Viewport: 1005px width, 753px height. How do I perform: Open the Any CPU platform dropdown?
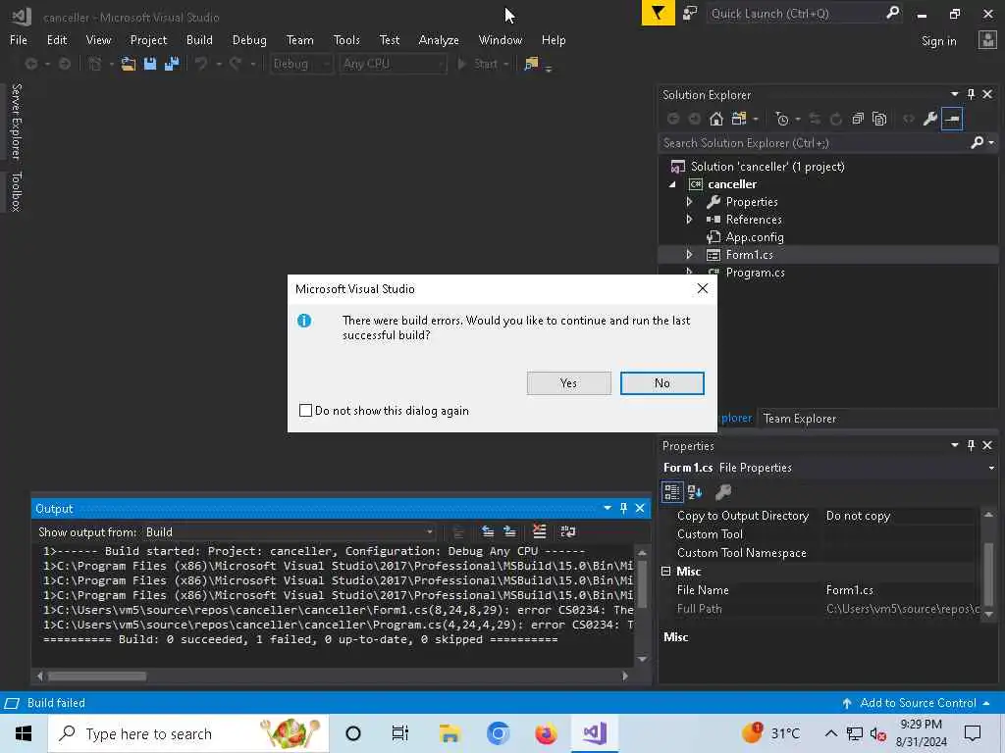(x=393, y=64)
